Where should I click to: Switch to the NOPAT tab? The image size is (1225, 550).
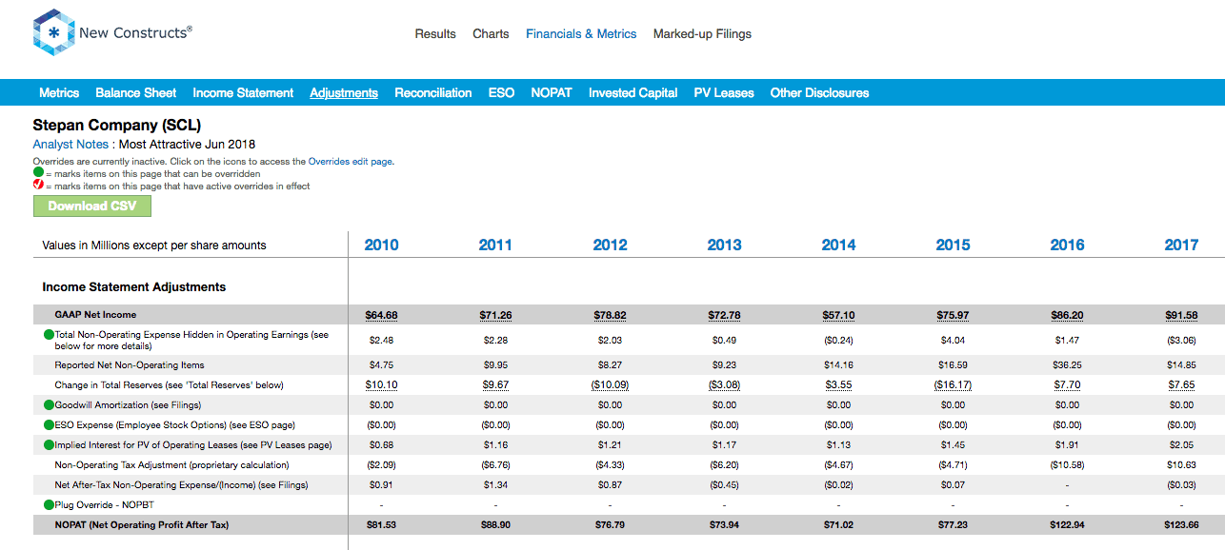(552, 92)
